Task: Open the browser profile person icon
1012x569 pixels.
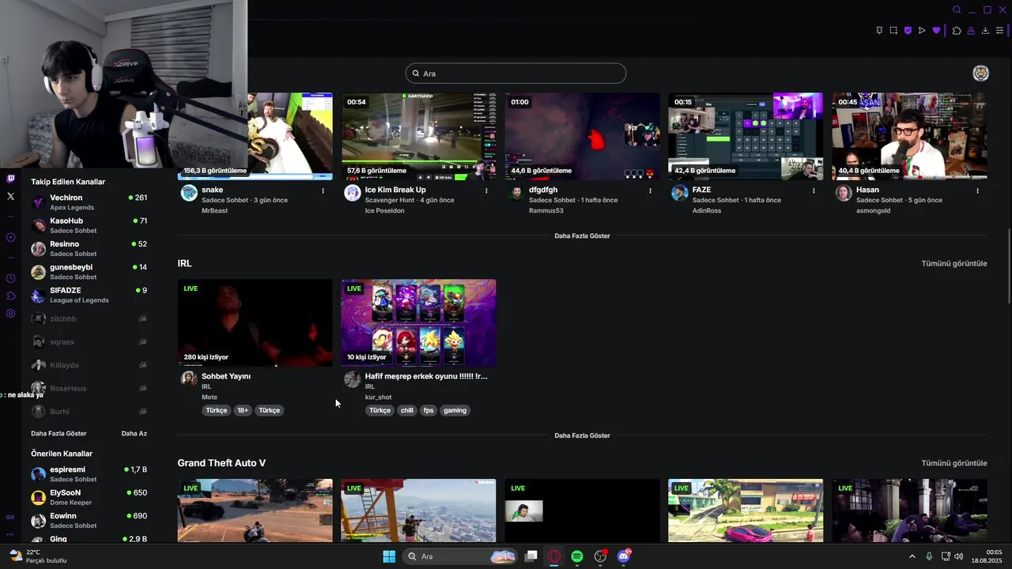Action: (x=971, y=30)
